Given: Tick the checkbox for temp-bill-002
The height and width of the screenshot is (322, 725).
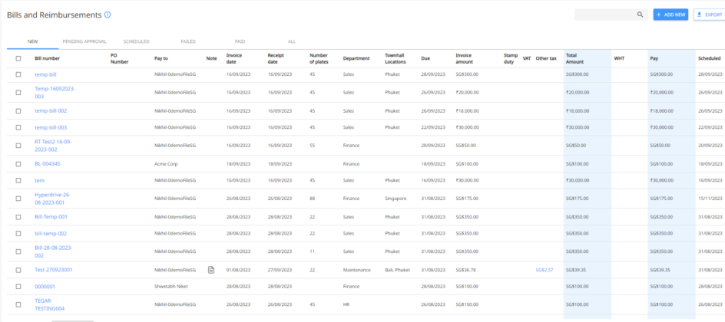Looking at the screenshot, I should coord(18,110).
